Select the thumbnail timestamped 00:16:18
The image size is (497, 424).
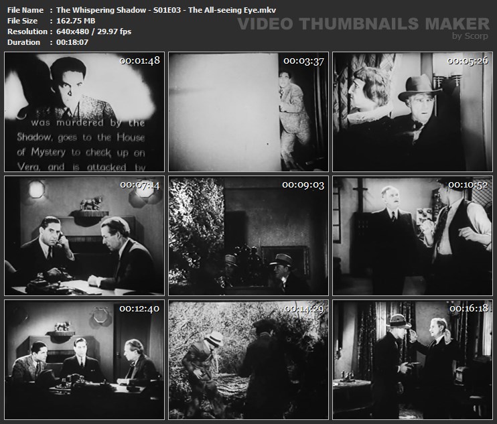click(413, 360)
